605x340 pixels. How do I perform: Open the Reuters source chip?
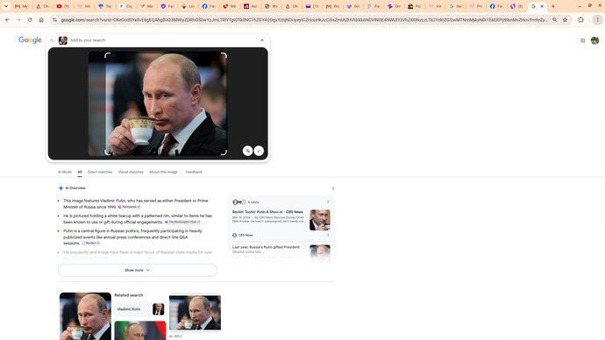tap(91, 244)
